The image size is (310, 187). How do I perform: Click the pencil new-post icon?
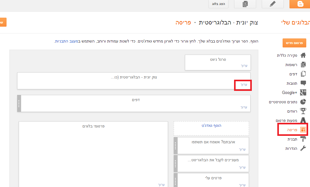(x=273, y=4)
